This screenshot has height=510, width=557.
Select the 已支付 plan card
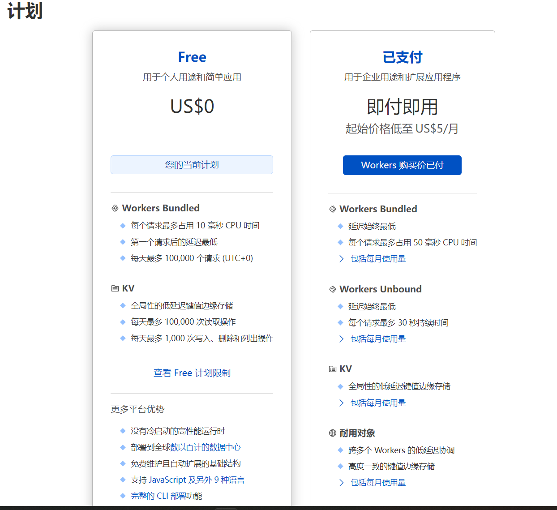tap(402, 57)
